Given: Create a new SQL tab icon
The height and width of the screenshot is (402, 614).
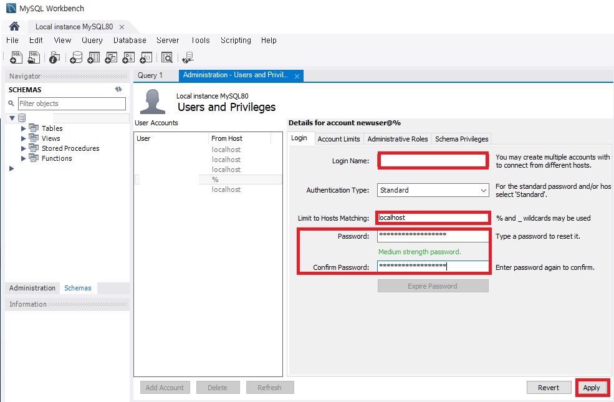Looking at the screenshot, I should pos(16,57).
